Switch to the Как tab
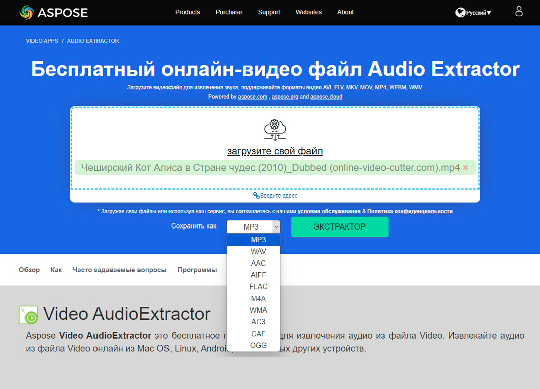 [x=56, y=270]
